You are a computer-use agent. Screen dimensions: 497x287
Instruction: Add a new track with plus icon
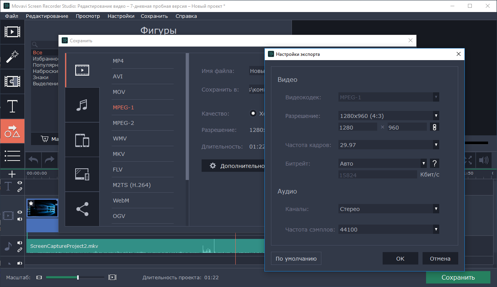click(12, 174)
